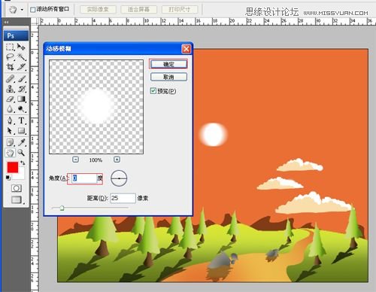Click the Fit Screen button
Viewport: 376px width, 292px height.
click(x=139, y=10)
